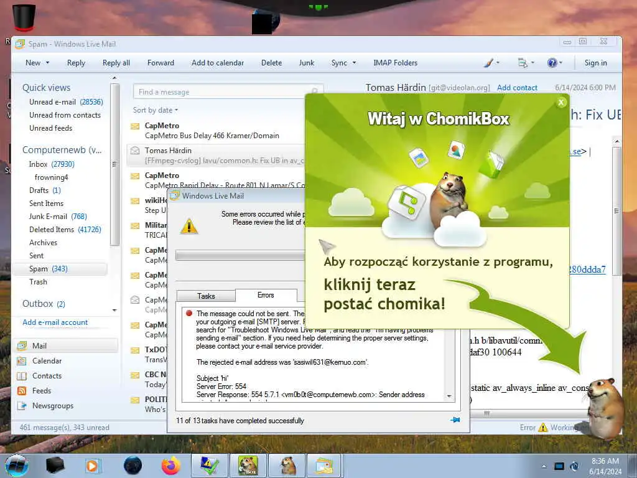This screenshot has width=637, height=478.
Task: Open the Junk E-mail folder
Action: tap(58, 217)
